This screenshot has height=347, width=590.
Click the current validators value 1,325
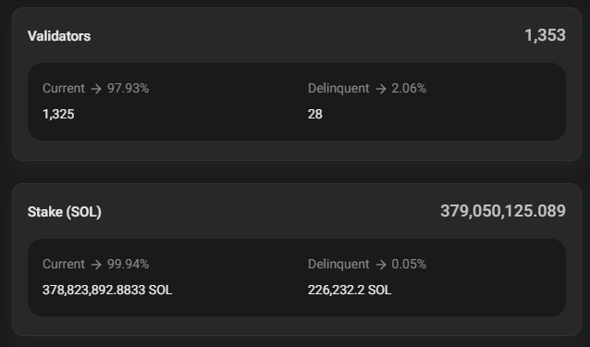pyautogui.click(x=58, y=114)
